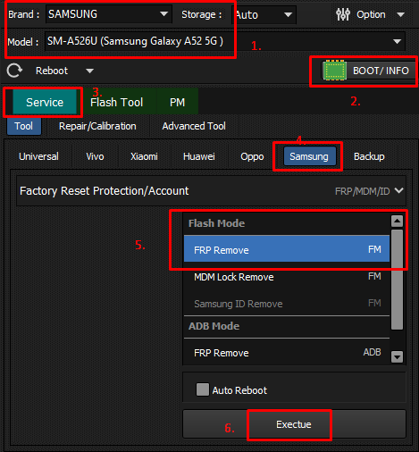Viewport: 419px width, 452px height.
Task: Click the green chip icon on BOOT/INFO
Action: pos(335,71)
